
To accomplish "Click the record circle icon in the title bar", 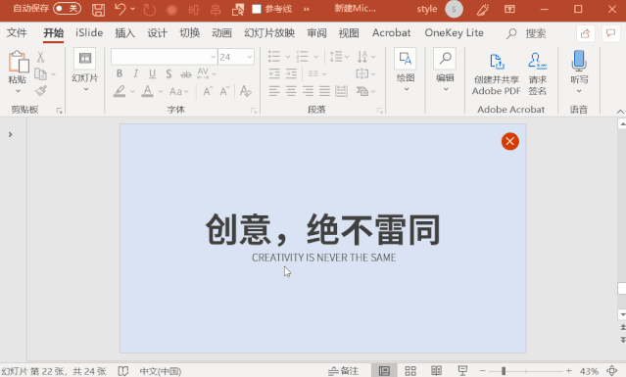I will click(171, 10).
